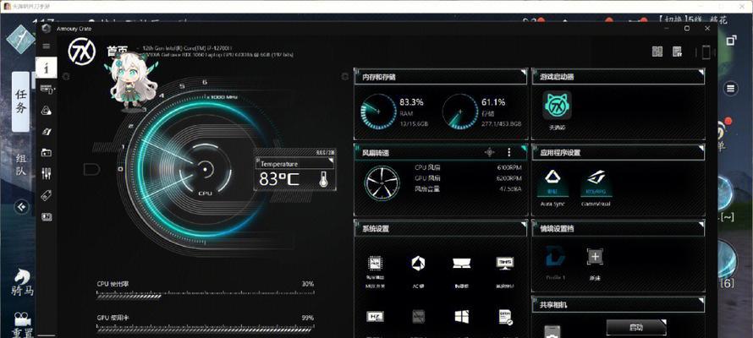Open Aura Sync from the sidebar
Image resolution: width=753 pixels, height=338 pixels.
[x=47, y=111]
